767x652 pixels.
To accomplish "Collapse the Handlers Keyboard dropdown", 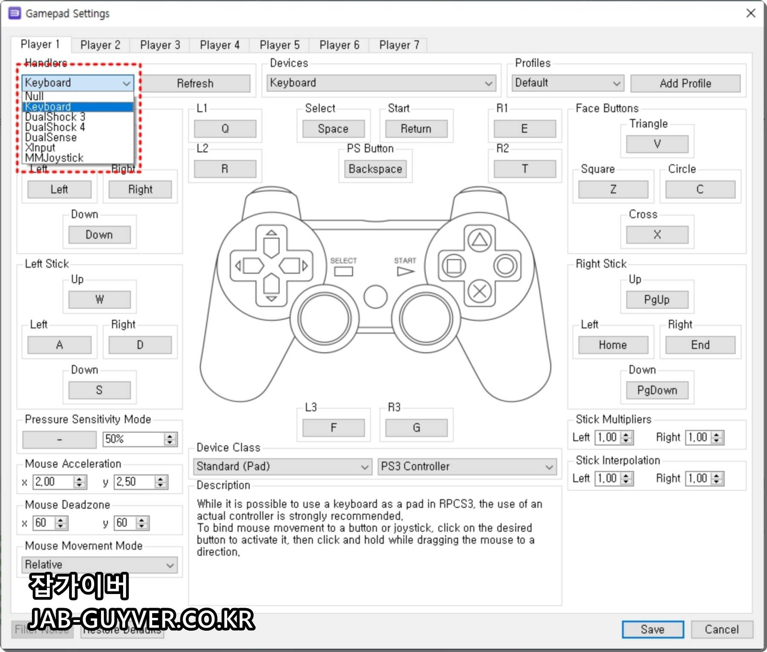I will [x=78, y=83].
